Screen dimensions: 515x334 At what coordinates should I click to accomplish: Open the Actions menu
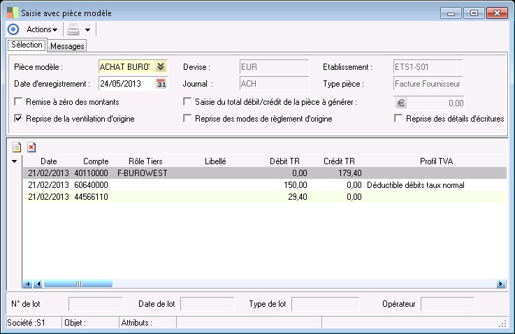(x=42, y=29)
